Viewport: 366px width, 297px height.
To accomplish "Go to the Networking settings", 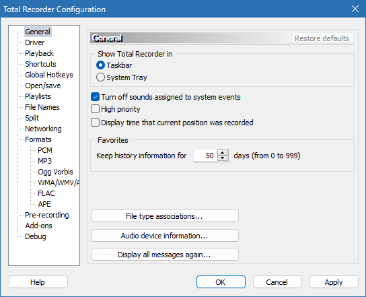I will pos(43,129).
